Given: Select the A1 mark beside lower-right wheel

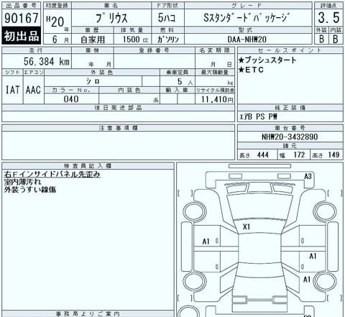Looking at the screenshot, I should coord(307,280).
